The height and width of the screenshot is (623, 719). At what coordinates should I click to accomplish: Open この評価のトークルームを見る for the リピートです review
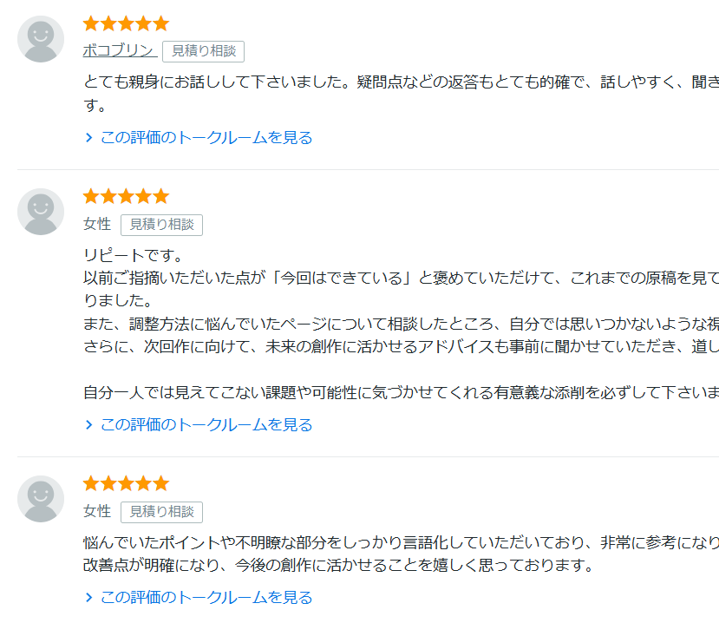206,424
